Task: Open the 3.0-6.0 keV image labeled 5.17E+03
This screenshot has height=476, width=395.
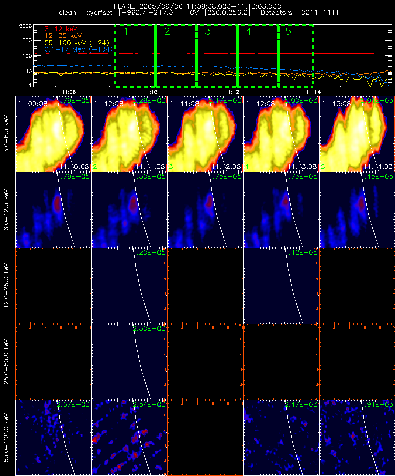Action: point(205,134)
